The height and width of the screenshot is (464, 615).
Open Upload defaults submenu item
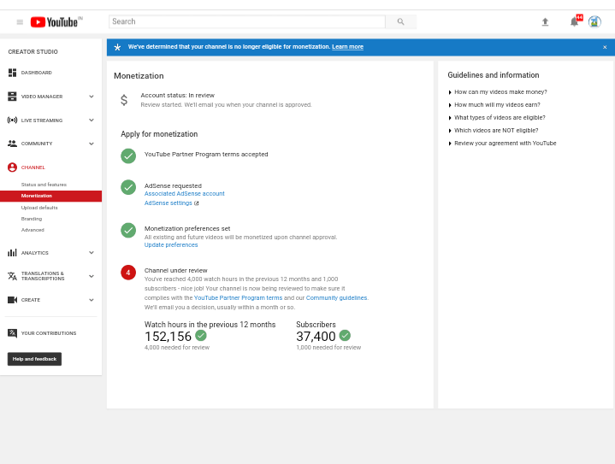[39, 208]
